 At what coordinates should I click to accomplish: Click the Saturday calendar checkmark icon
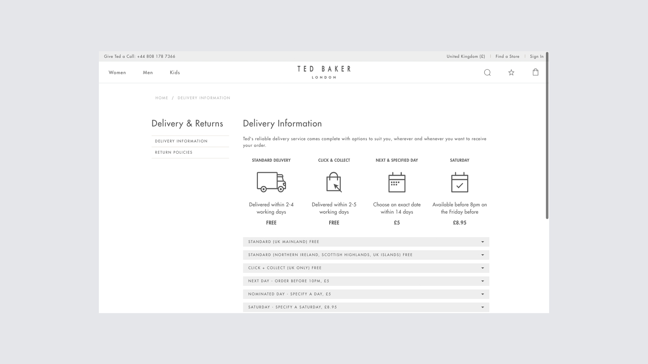(x=460, y=182)
